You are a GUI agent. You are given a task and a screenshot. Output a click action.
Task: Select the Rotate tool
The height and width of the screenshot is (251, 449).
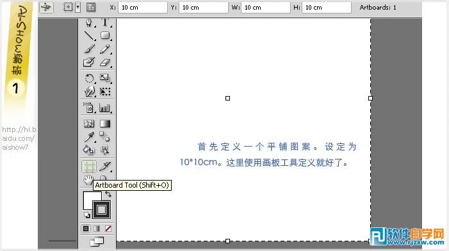click(x=89, y=78)
